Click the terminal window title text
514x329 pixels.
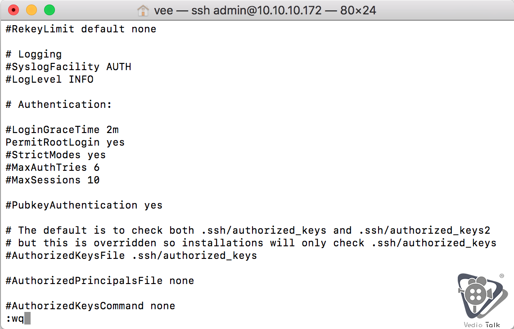[x=265, y=10]
